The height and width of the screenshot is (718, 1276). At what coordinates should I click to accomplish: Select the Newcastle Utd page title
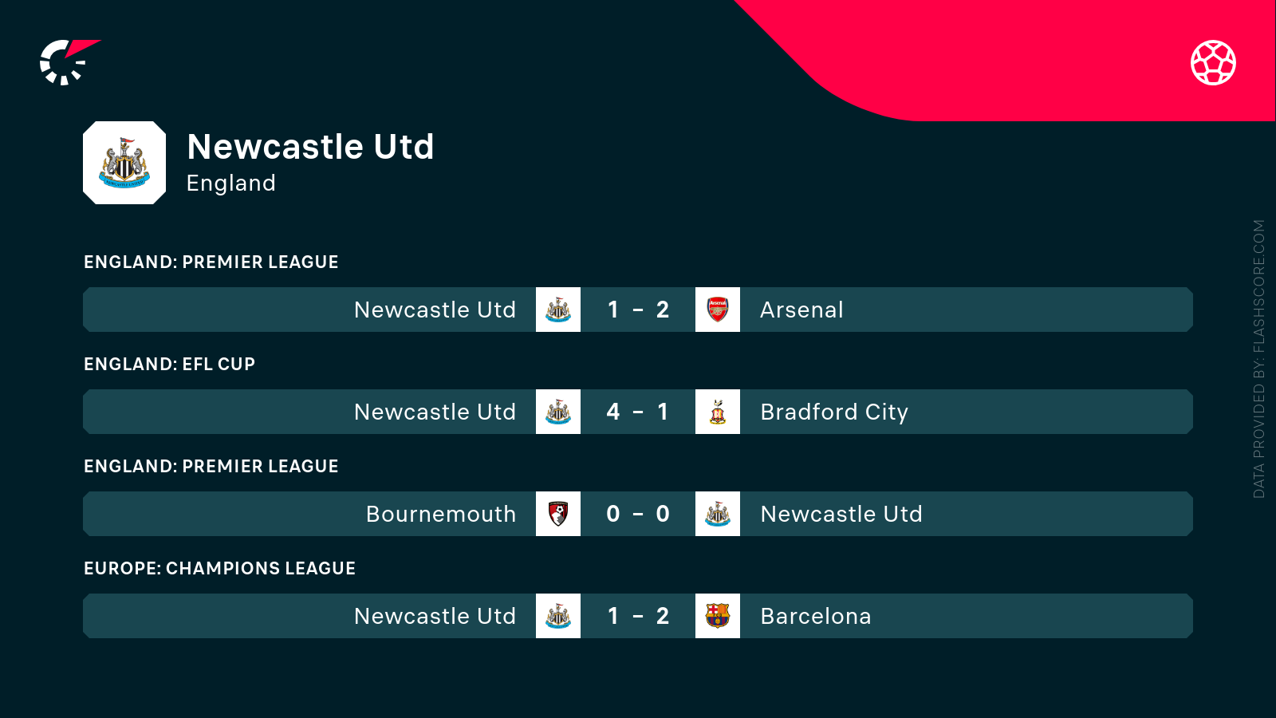[x=310, y=147]
